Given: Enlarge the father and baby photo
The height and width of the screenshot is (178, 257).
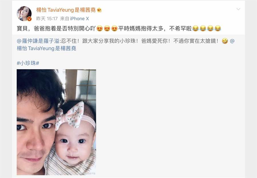Looking at the screenshot, I should coord(56,122).
